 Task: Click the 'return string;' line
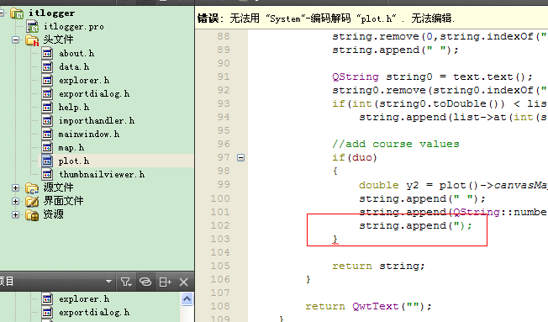pyautogui.click(x=378, y=266)
